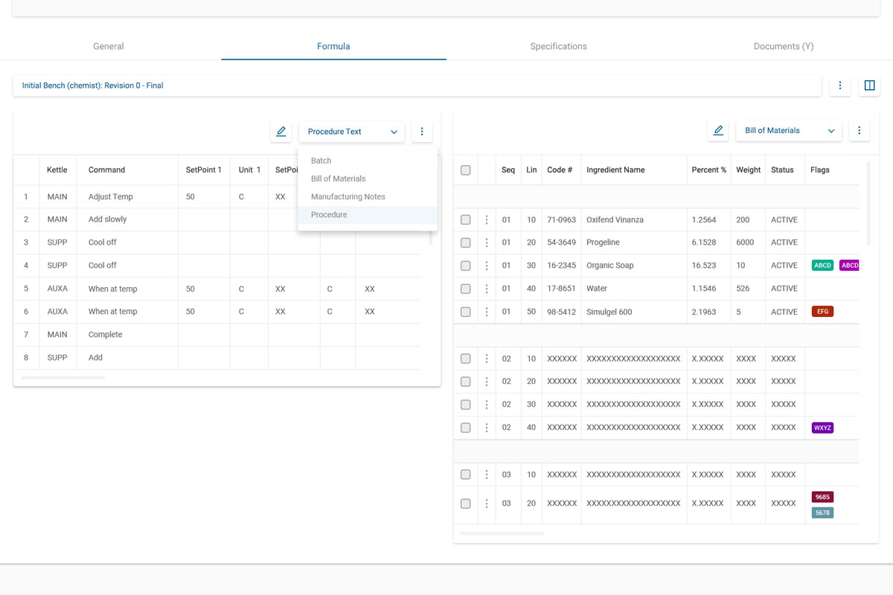This screenshot has width=893, height=595.
Task: Check the Simulgel 600 row checkbox
Action: (466, 312)
